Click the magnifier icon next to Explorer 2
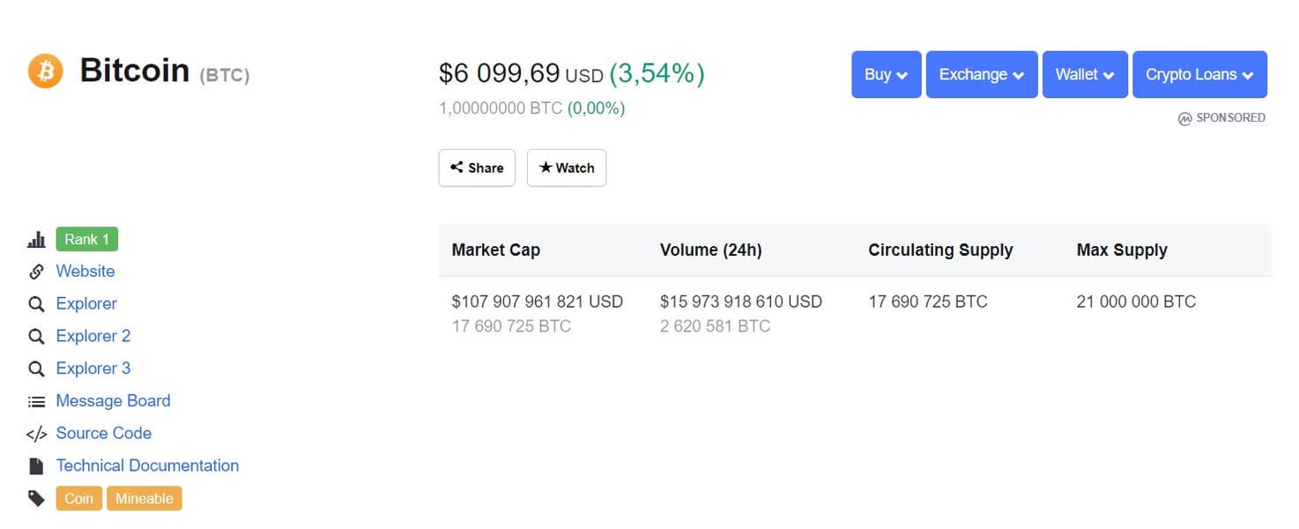 [36, 337]
